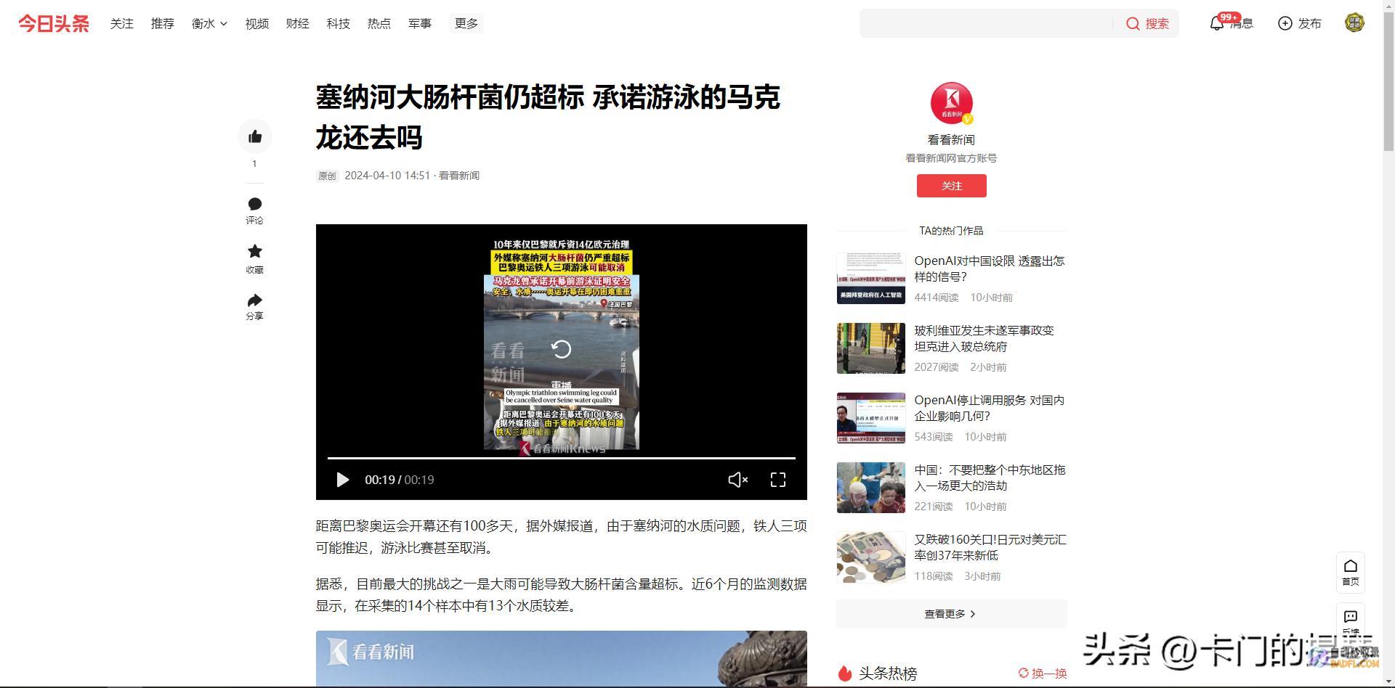Open the 关注 channel tab
Viewport: 1395px width, 688px height.
tap(122, 23)
